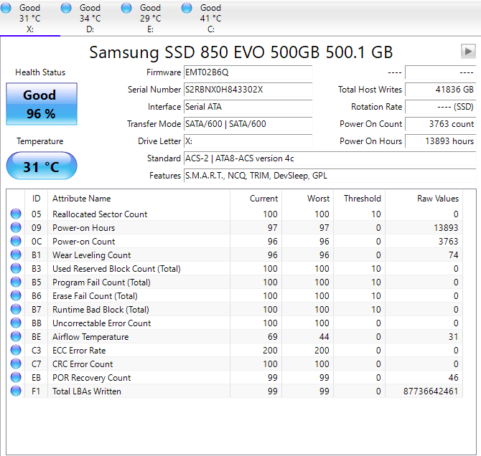481x456 pixels.
Task: Click current value 200 for ECC Error Rate
Action: [270, 351]
